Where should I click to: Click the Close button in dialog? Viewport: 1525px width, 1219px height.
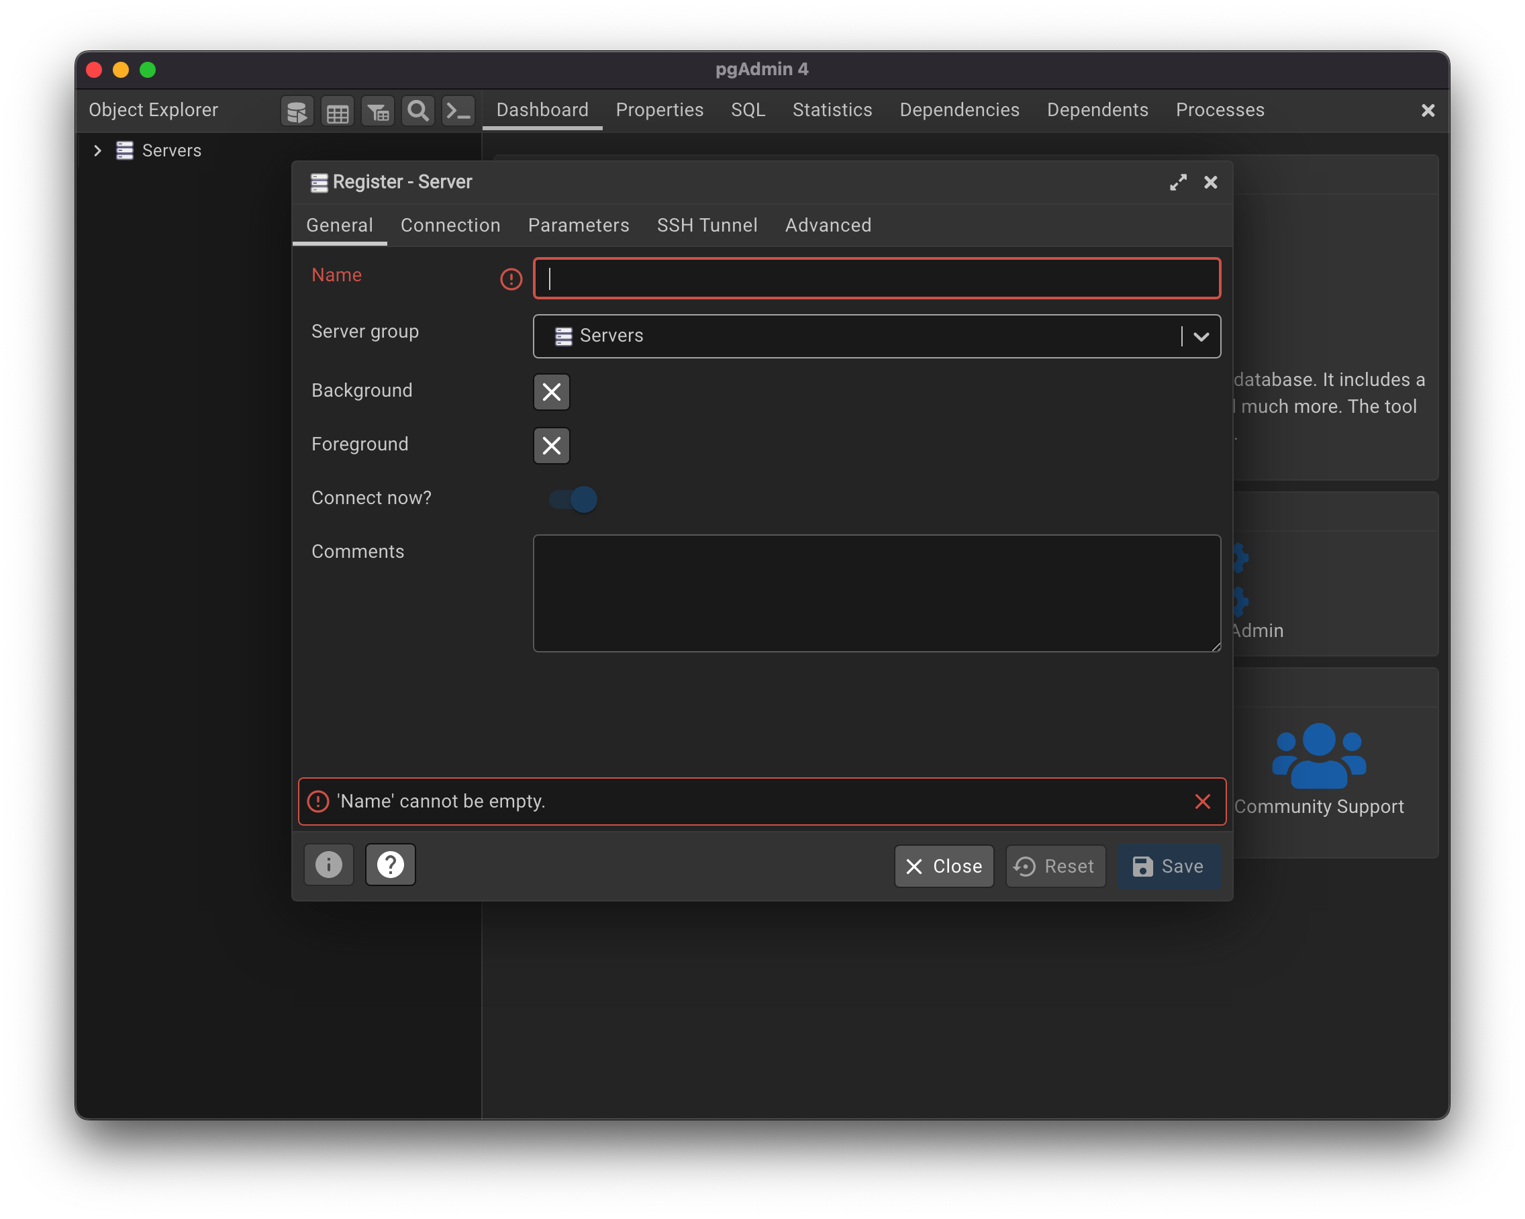pos(944,866)
